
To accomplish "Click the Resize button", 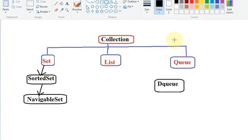I will tap(42, 7).
